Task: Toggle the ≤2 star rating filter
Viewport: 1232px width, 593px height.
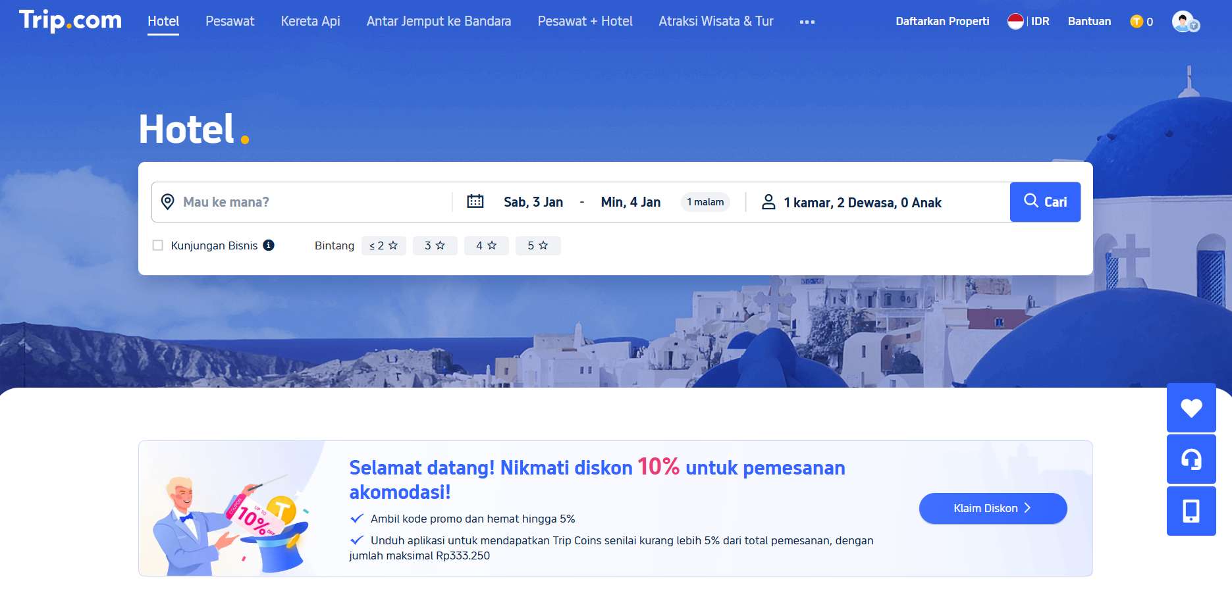Action: [x=383, y=245]
